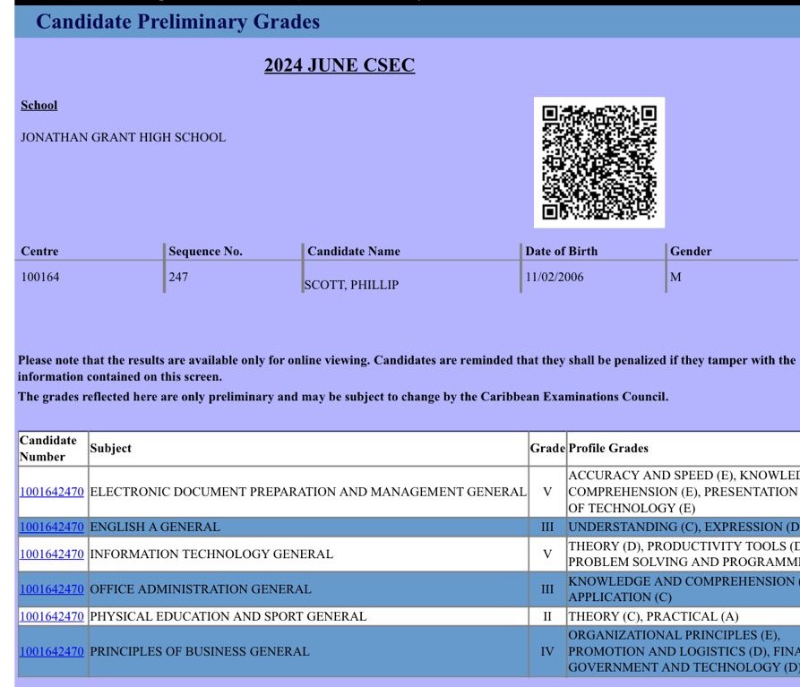Open candidate number link for Electronic Document Preparation row
This screenshot has height=687, width=800.
pos(52,492)
